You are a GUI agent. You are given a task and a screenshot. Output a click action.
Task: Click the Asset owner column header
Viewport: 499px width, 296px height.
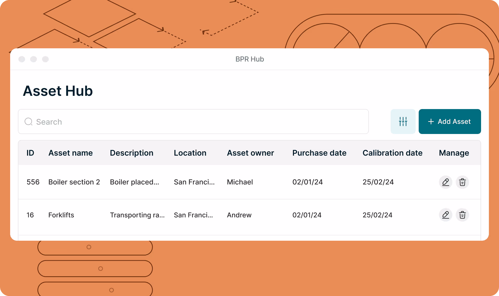[x=250, y=153]
